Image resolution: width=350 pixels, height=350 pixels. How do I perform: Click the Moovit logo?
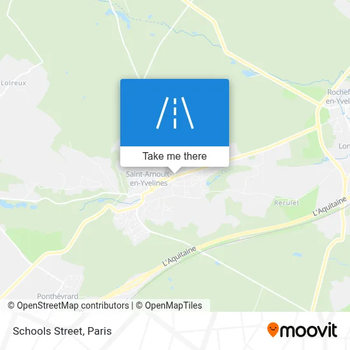pos(302,330)
